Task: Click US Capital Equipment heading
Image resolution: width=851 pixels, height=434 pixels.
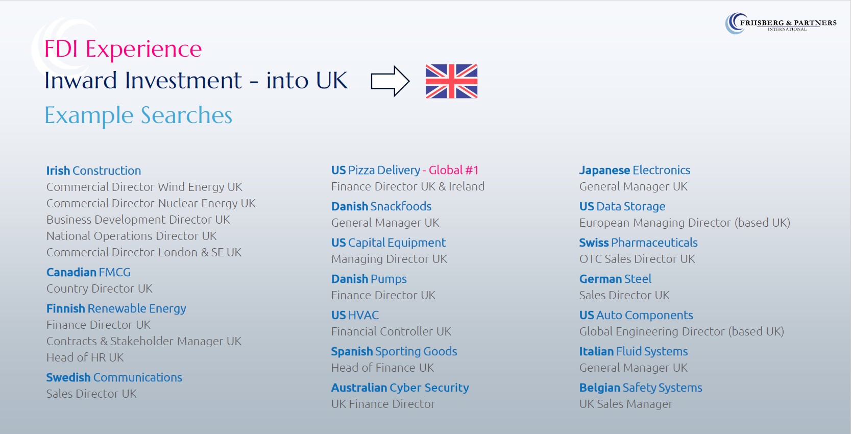Action: tap(388, 243)
